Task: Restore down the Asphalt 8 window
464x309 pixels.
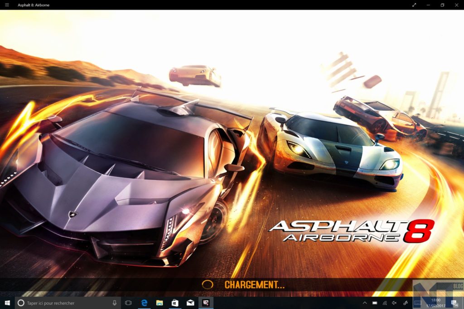Action: point(442,5)
